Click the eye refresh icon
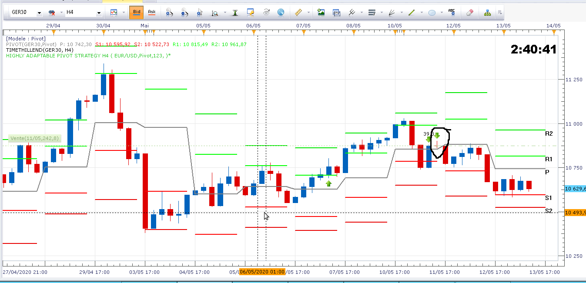586x283 pixels. [x=266, y=13]
